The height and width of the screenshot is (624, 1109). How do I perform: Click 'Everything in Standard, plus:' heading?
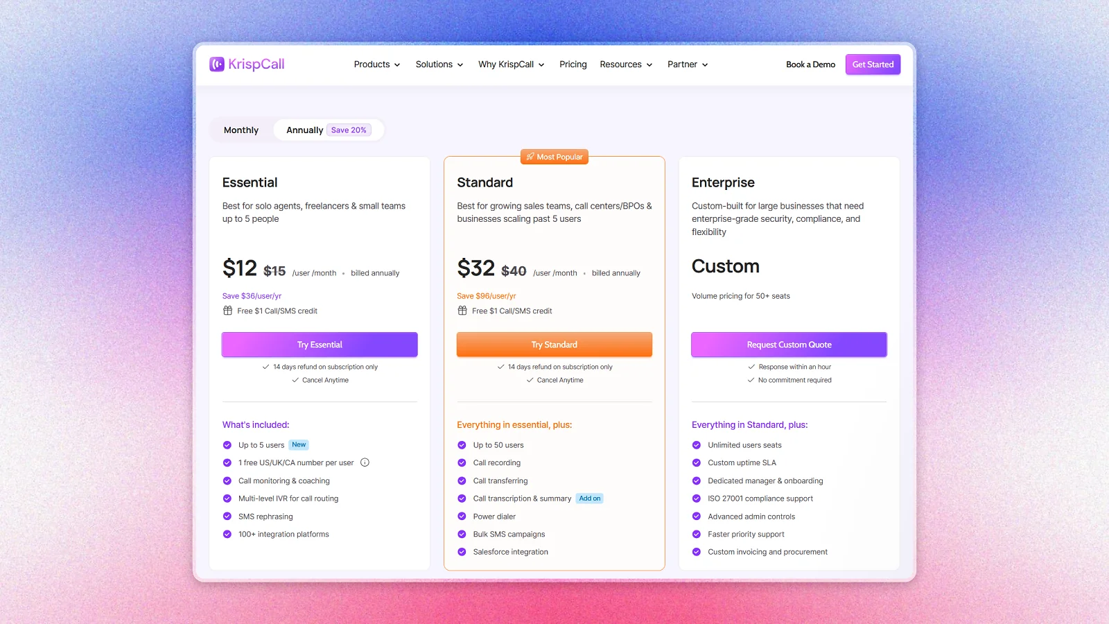pos(750,425)
